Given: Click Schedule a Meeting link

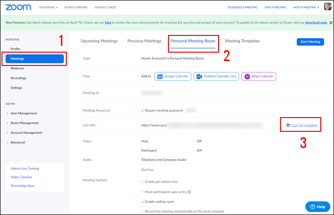Looking at the screenshot, I should [243, 7].
